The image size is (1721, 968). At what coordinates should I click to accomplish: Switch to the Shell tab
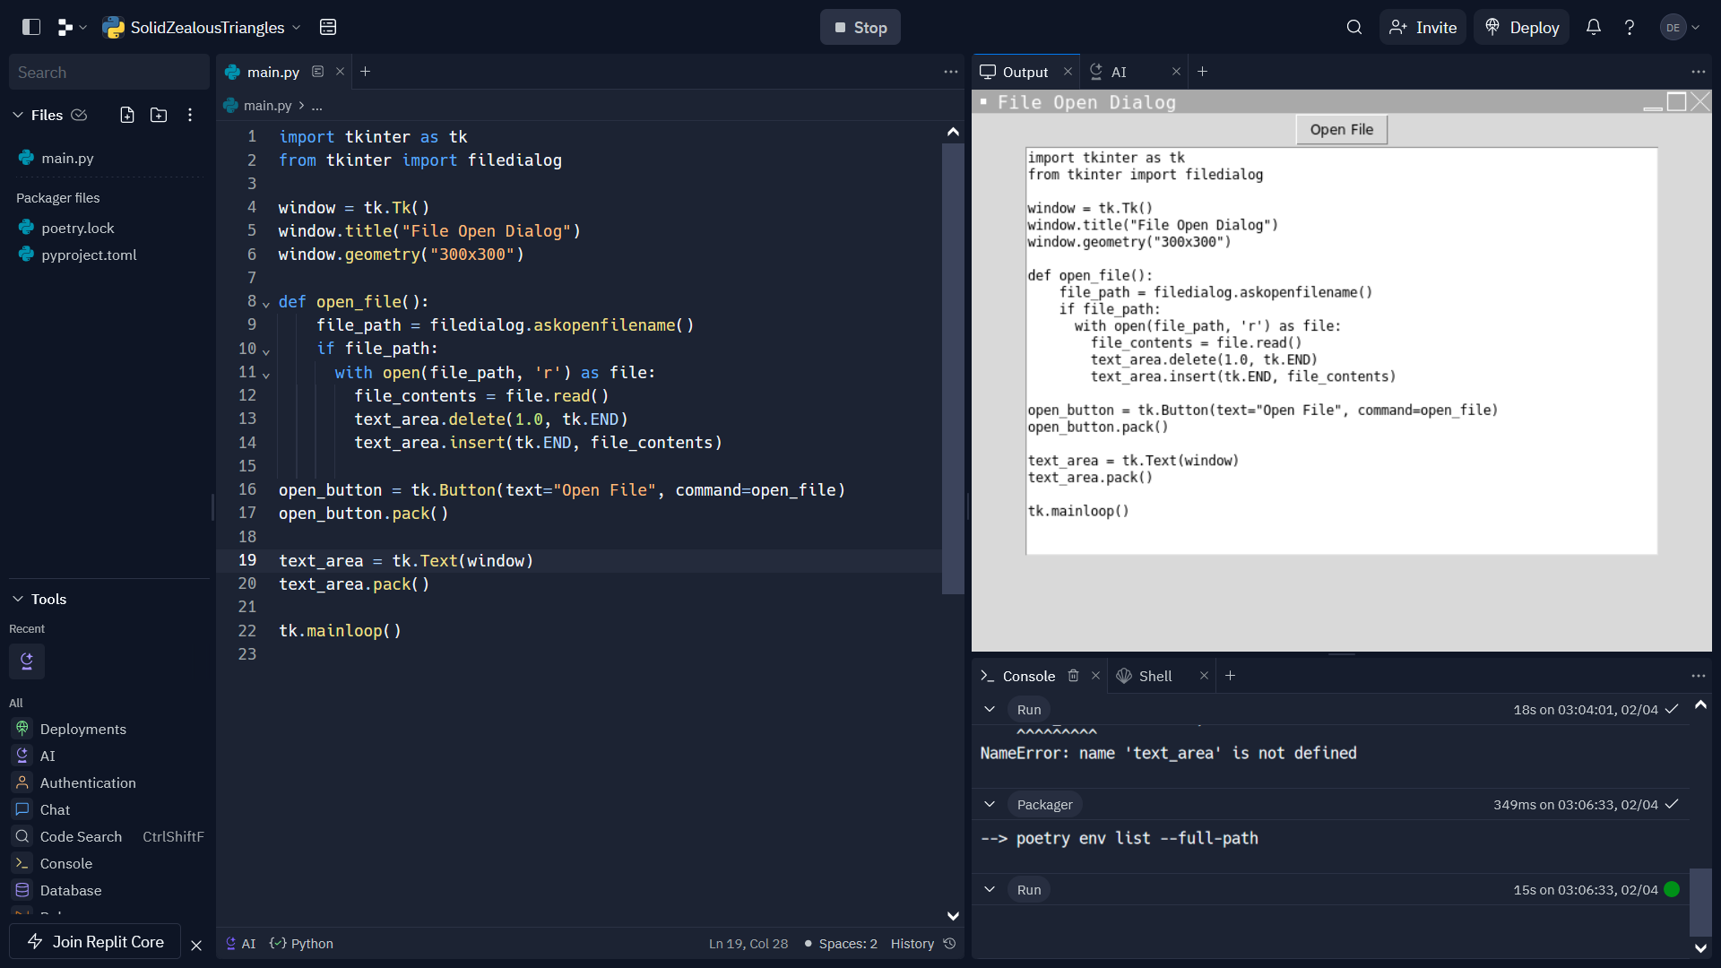1155,676
